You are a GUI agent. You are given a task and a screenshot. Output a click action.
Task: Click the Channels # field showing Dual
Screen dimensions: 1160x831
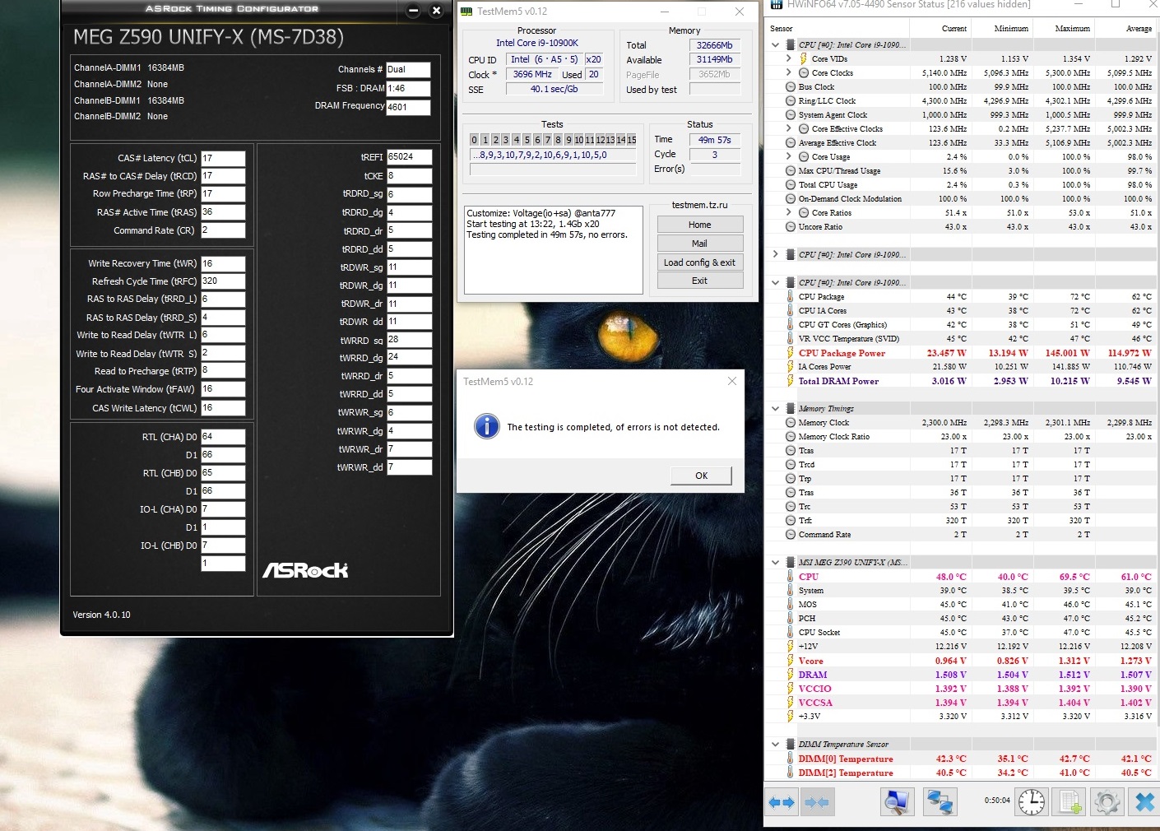408,70
